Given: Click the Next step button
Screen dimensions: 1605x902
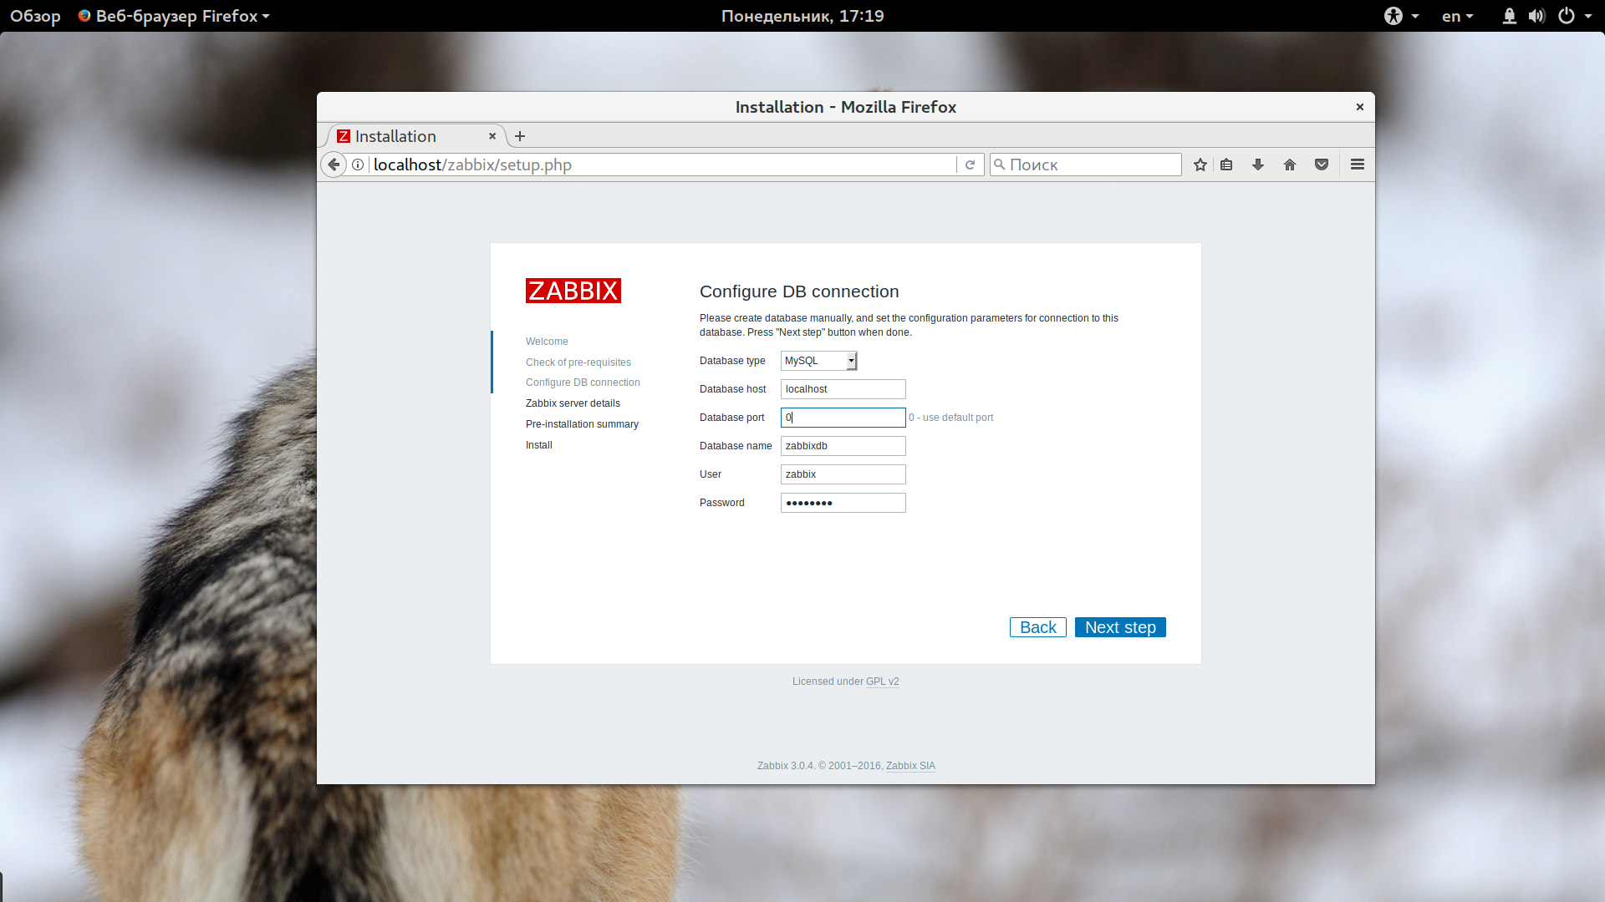Looking at the screenshot, I should (1120, 627).
